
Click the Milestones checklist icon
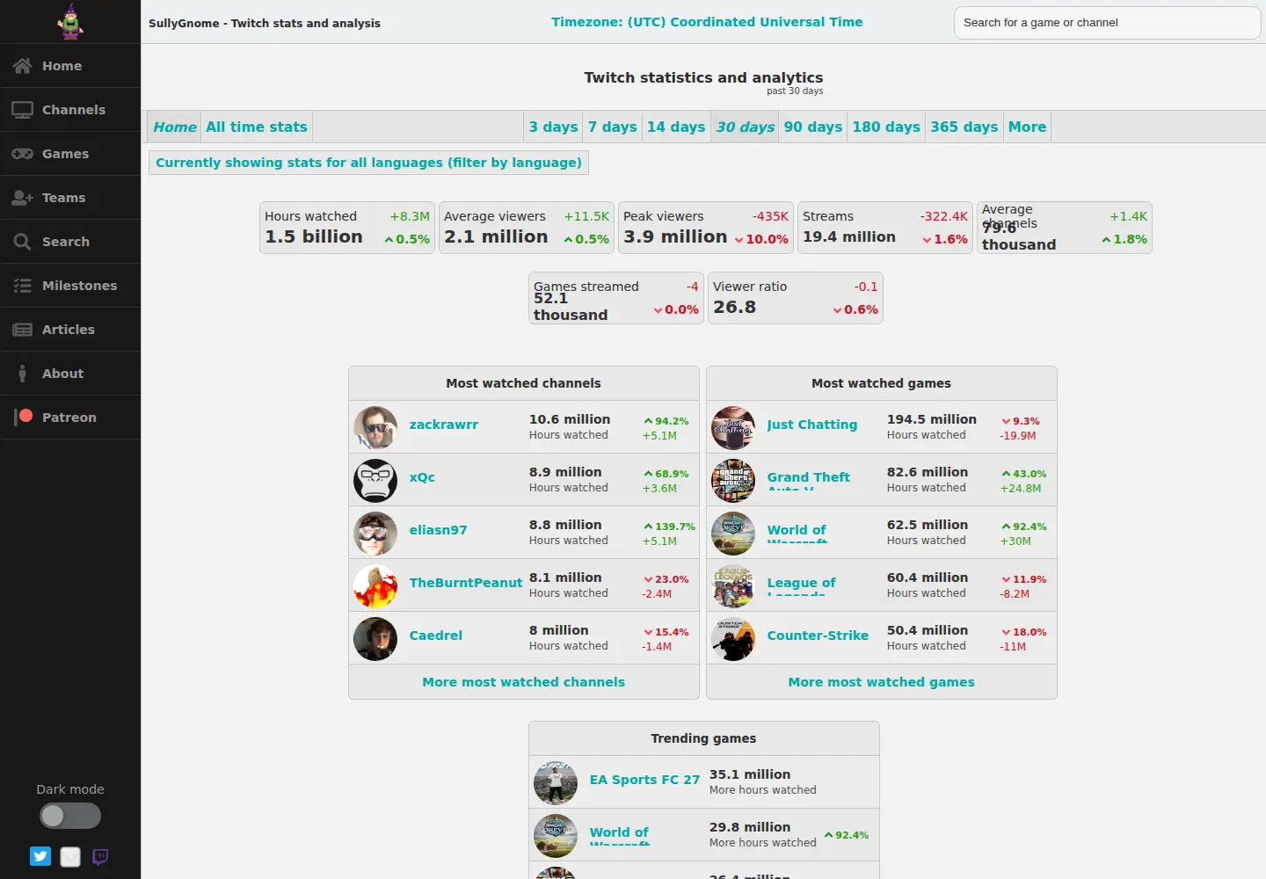[x=22, y=286]
